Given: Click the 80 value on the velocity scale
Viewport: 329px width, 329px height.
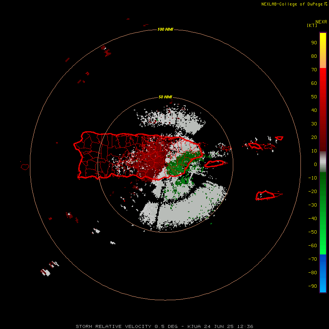Looking at the screenshot, I should tap(314, 56).
